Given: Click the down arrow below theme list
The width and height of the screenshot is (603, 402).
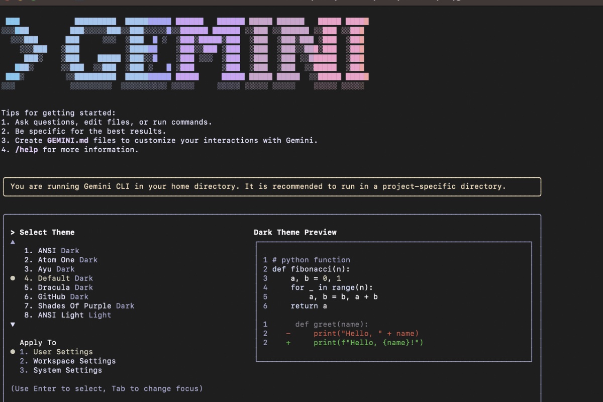Looking at the screenshot, I should (13, 324).
